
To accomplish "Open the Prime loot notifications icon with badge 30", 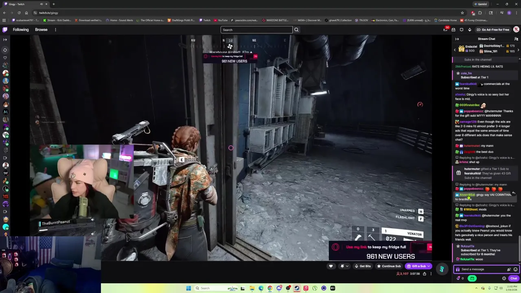I will [x=445, y=30].
